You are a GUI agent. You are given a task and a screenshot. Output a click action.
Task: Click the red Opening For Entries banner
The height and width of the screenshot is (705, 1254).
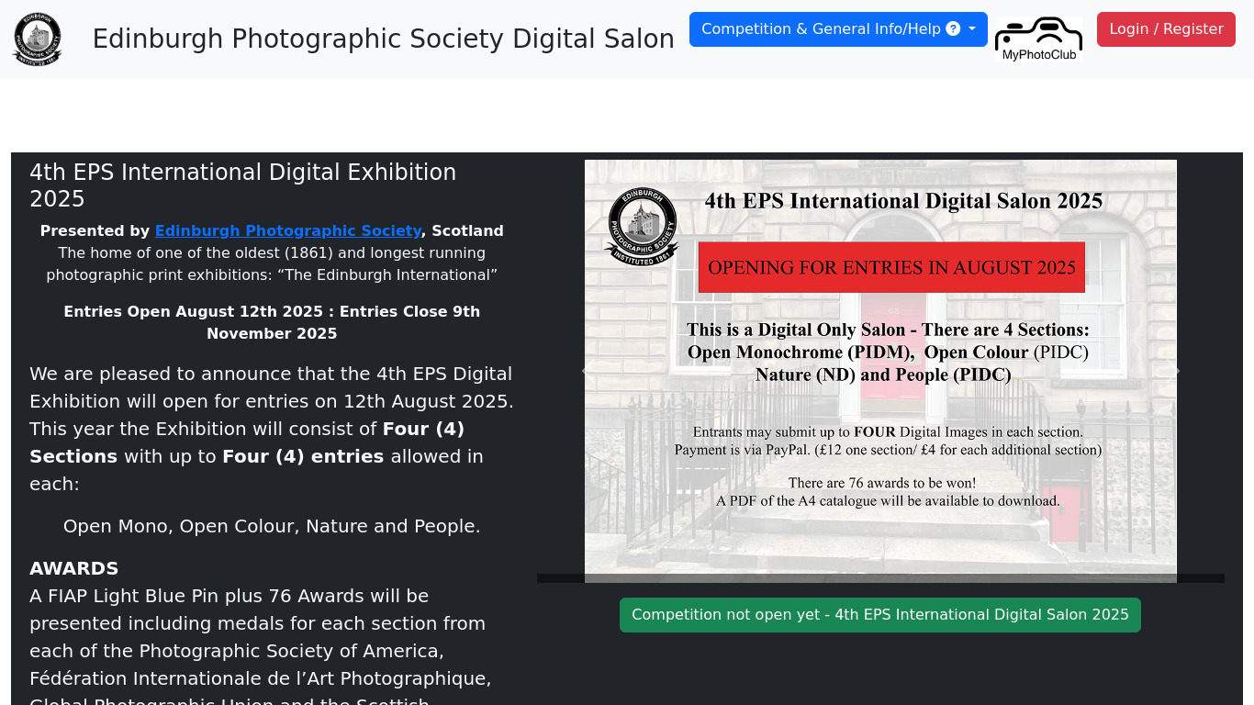tap(890, 267)
